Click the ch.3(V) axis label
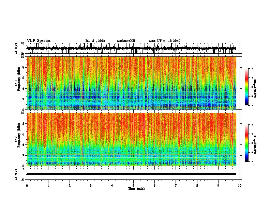The image size is (270, 208). [x=16, y=174]
